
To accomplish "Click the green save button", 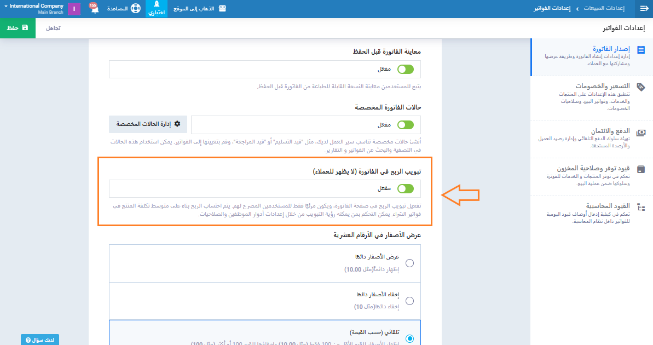I will (x=18, y=27).
